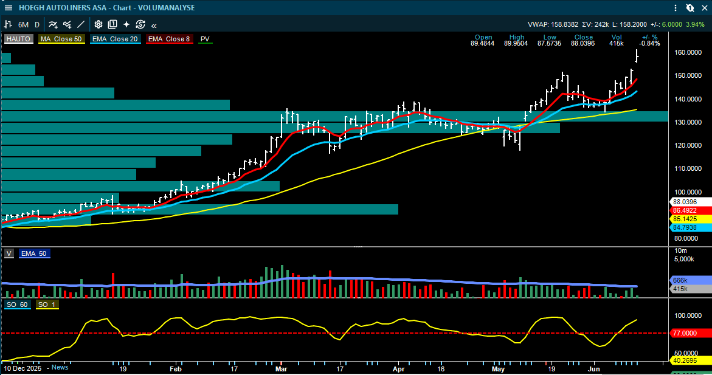Select the EMA 50 volume legend
The width and height of the screenshot is (712, 375).
[x=34, y=254]
